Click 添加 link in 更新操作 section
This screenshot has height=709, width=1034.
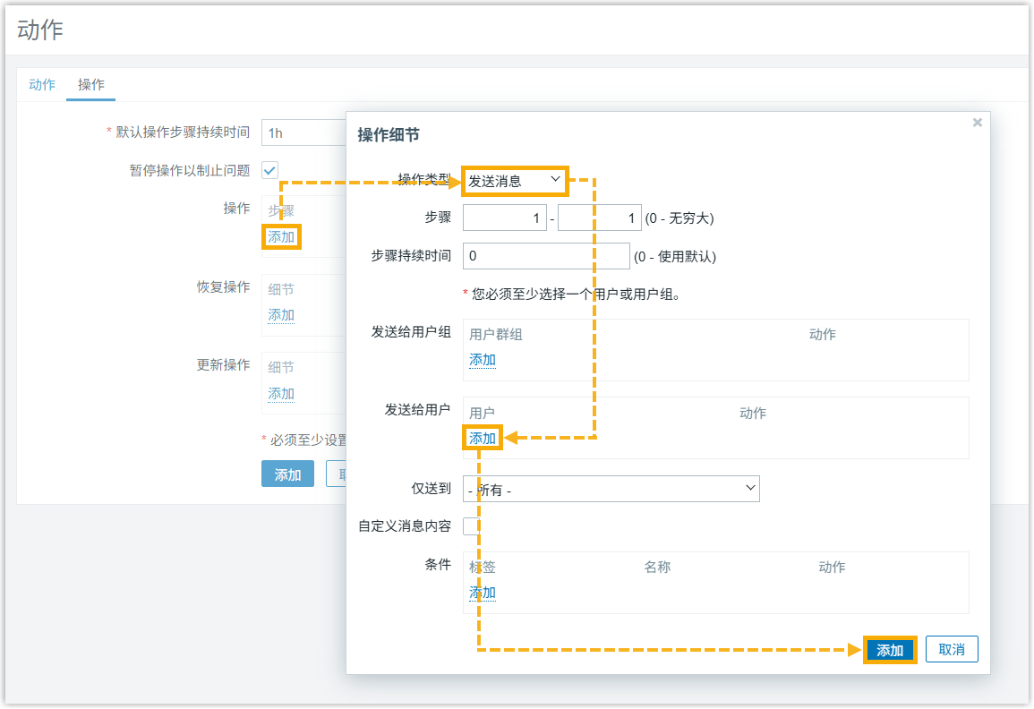point(281,394)
